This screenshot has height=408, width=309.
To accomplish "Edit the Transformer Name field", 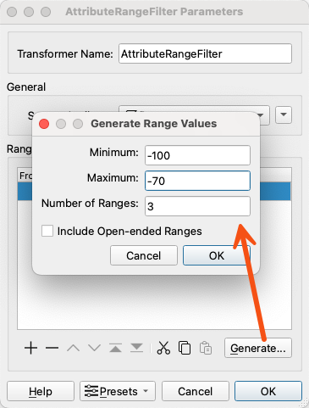I will point(205,53).
